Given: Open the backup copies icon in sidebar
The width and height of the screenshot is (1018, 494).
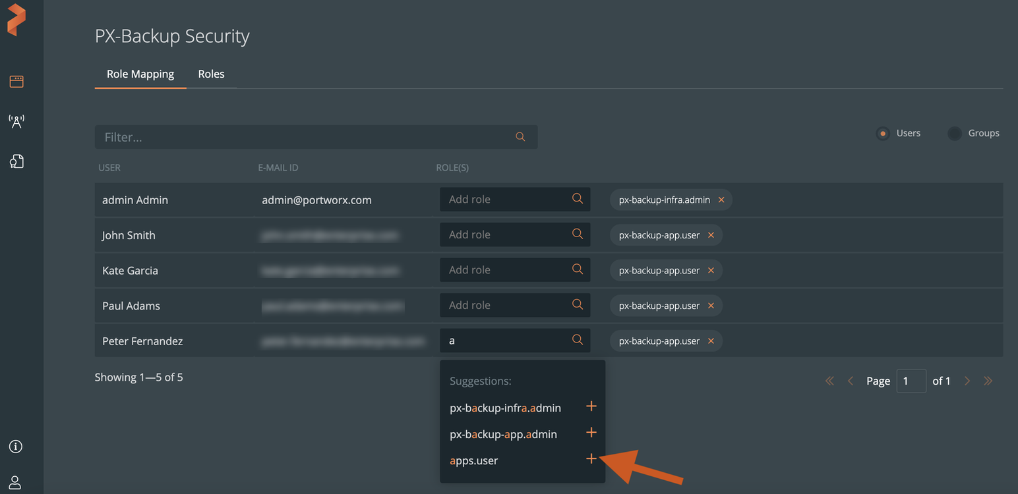Looking at the screenshot, I should click(x=16, y=161).
